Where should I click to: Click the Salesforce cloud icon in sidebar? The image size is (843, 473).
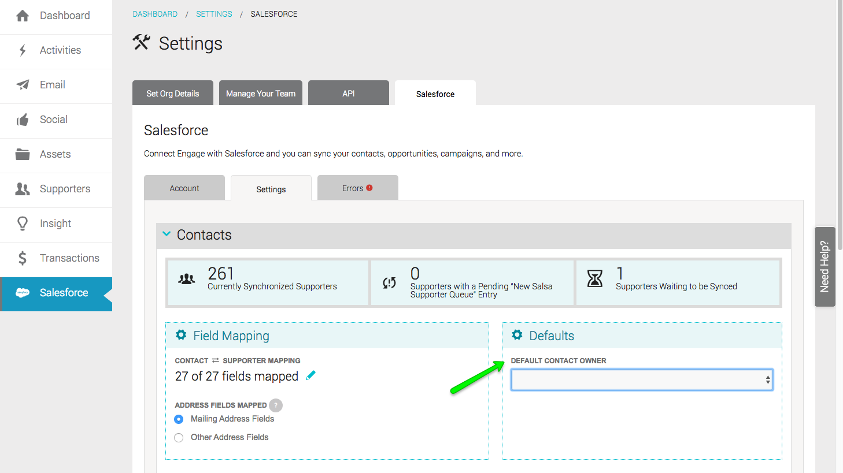(x=23, y=293)
